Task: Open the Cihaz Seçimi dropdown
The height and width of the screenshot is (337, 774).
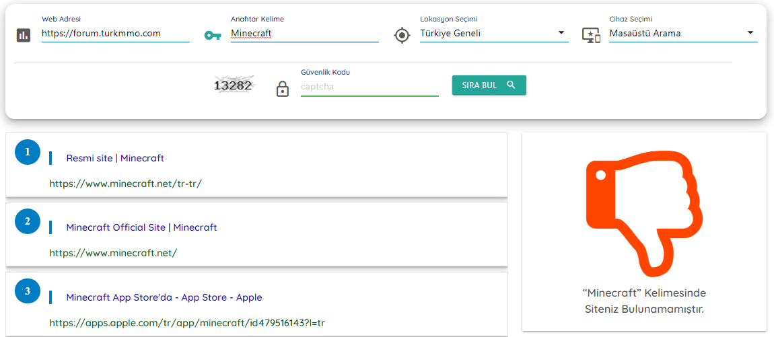Action: pos(683,34)
